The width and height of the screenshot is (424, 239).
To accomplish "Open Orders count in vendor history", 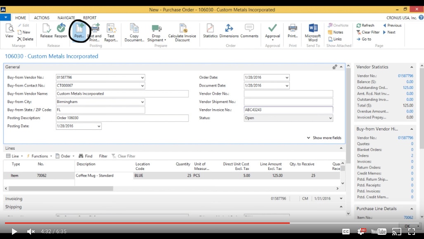I will 412,155.
